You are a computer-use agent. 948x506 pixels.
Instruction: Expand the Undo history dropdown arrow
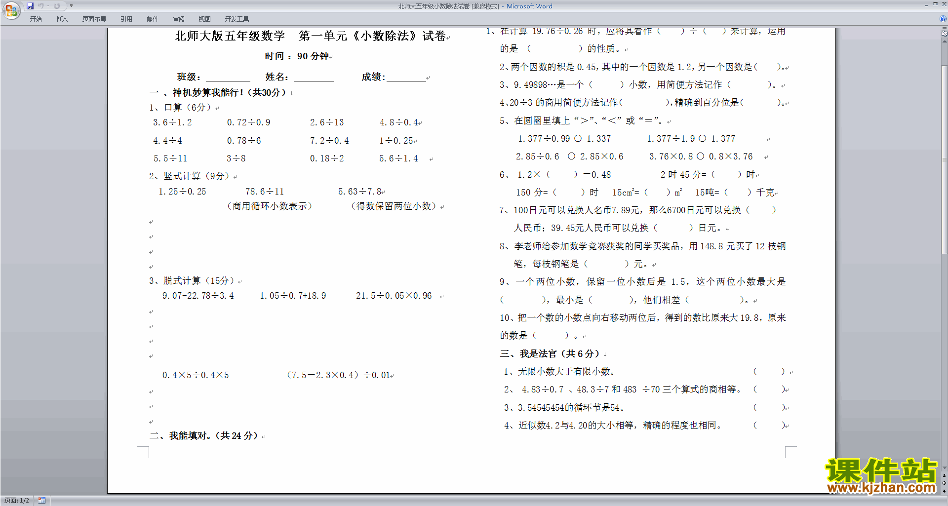[x=48, y=6]
